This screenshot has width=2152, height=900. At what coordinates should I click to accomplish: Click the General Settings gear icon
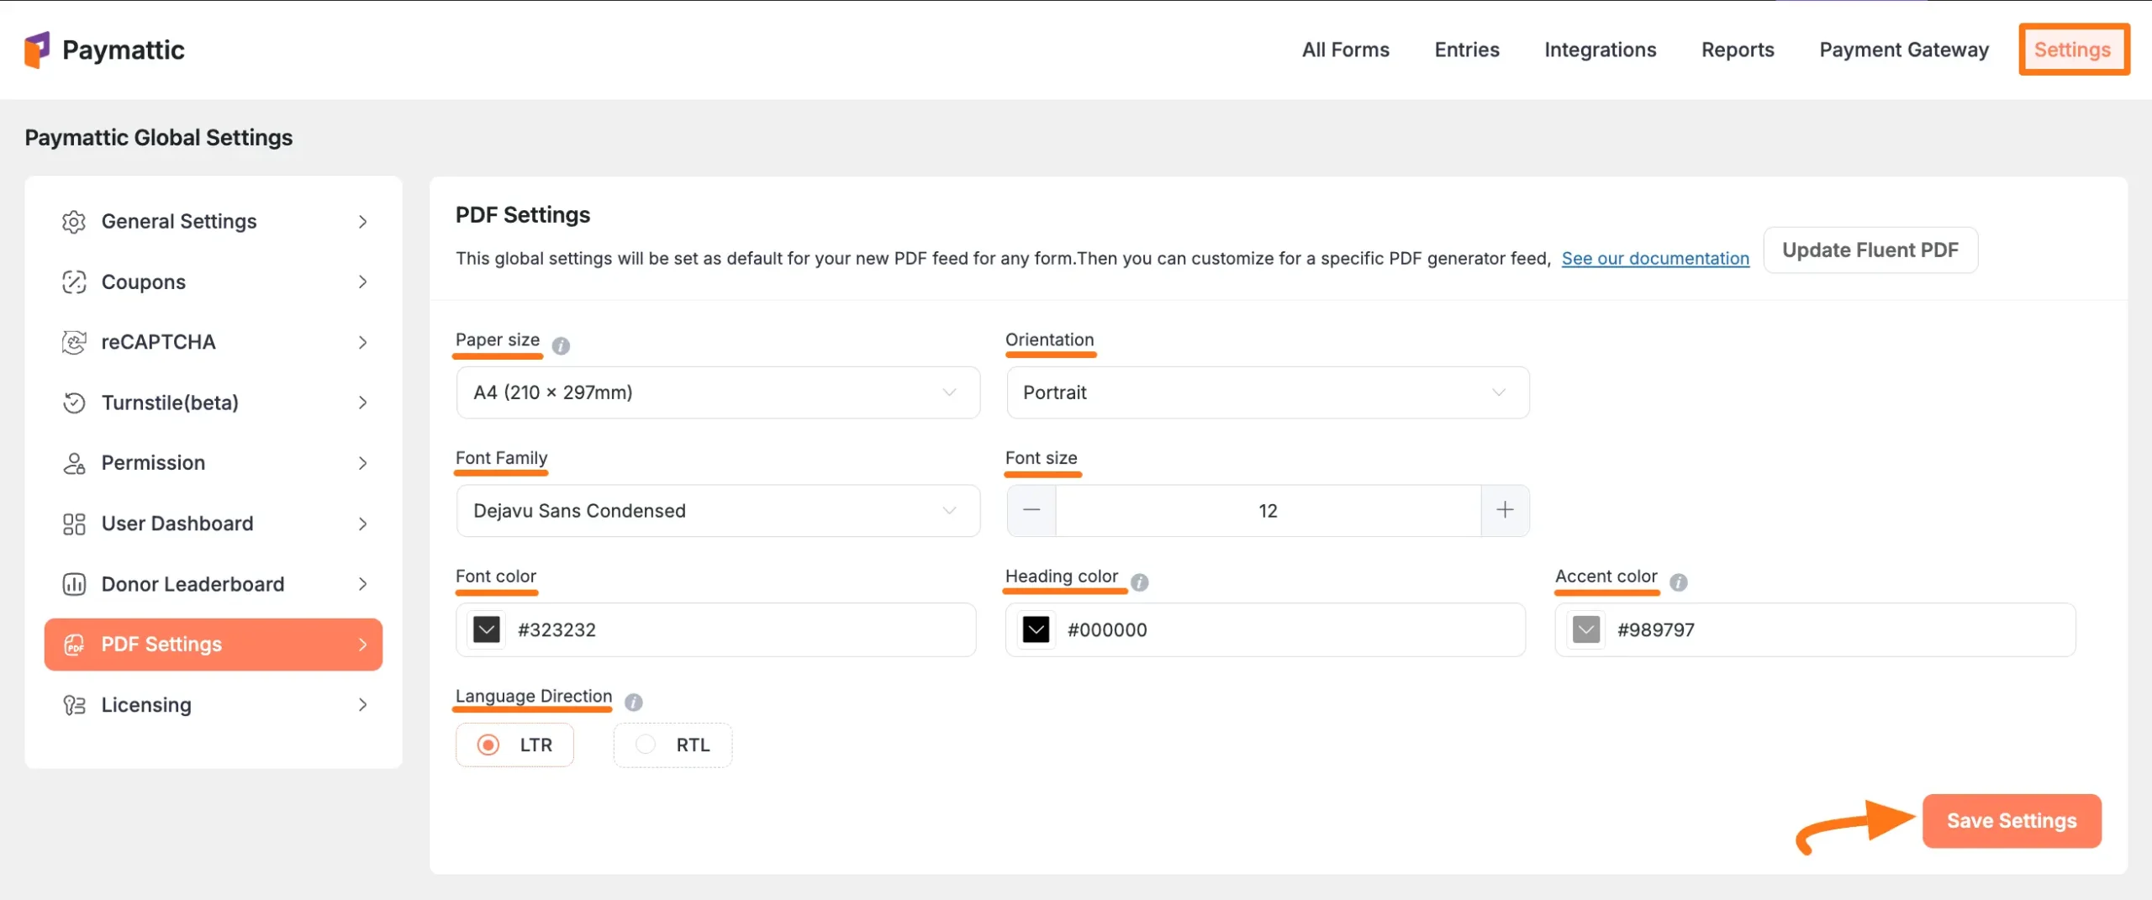click(x=74, y=222)
